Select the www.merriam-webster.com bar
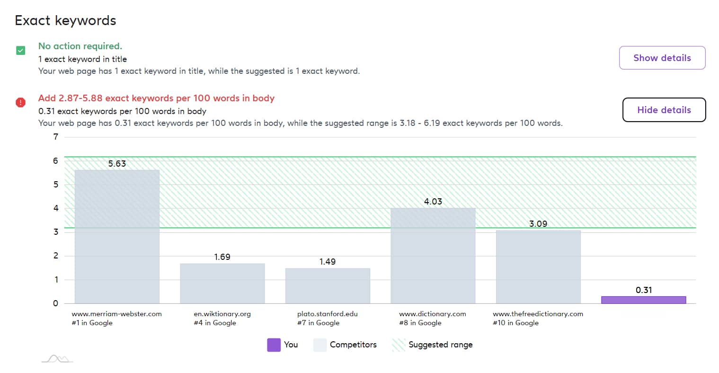 coord(117,237)
